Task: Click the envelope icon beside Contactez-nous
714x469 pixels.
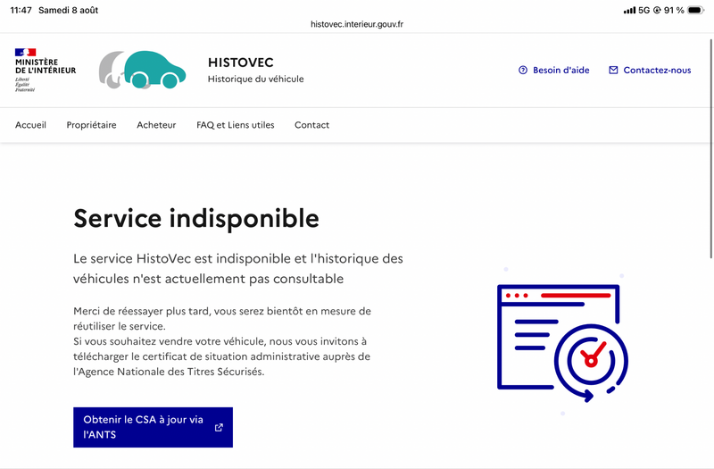Action: tap(613, 71)
